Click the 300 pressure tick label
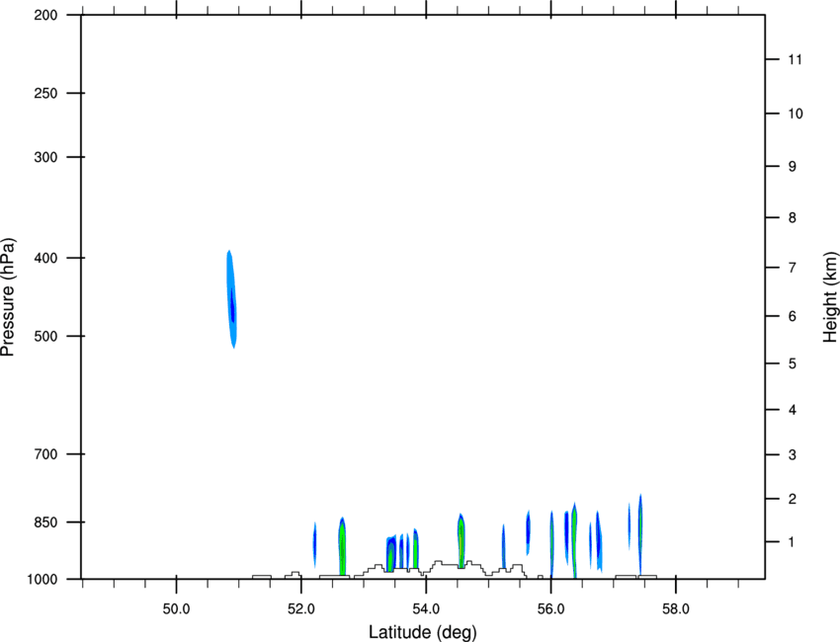 pyautogui.click(x=45, y=157)
